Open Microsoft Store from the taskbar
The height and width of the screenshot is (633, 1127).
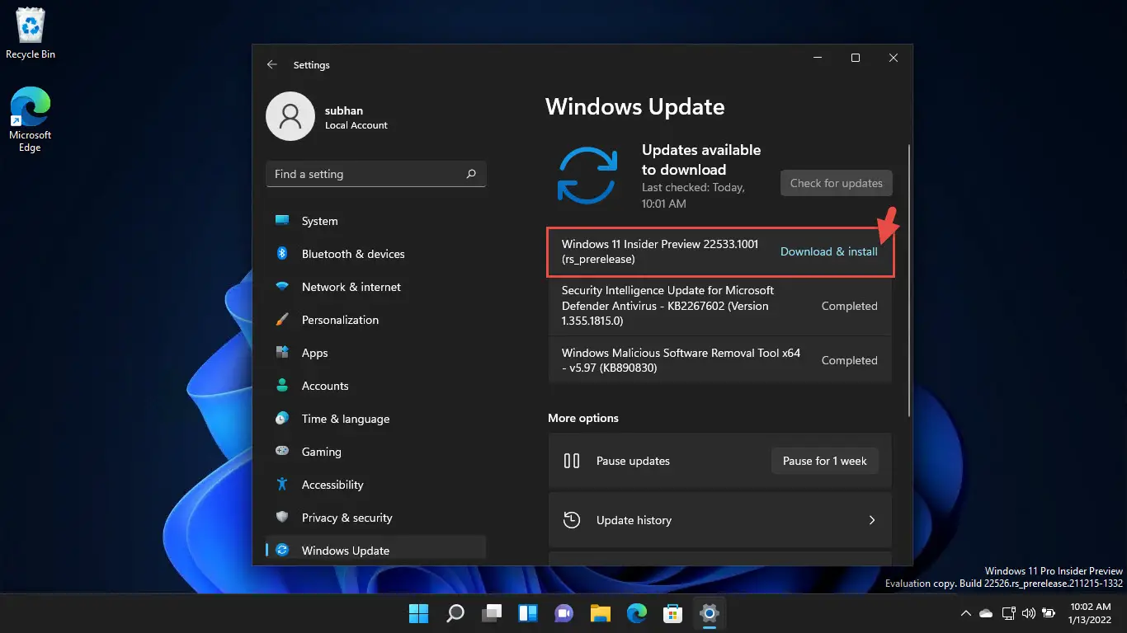click(673, 613)
